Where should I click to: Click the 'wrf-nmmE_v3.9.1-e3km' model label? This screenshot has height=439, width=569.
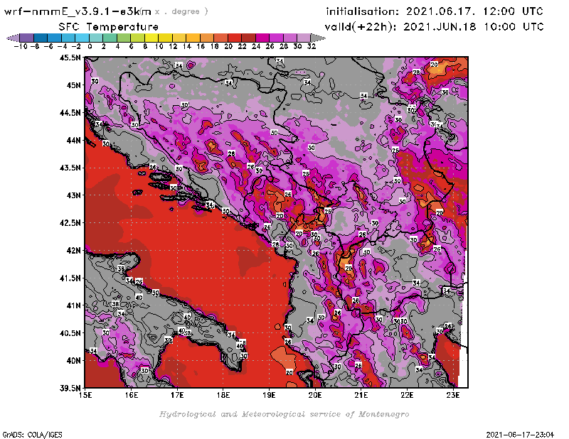[78, 11]
